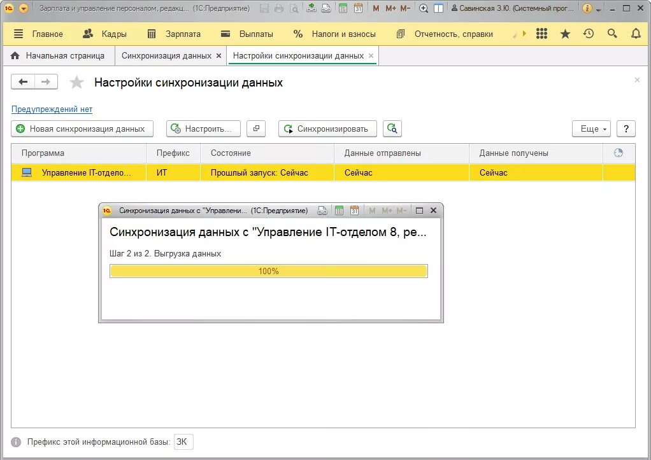This screenshot has height=460, width=651.
Task: Open the hamburger sections menu
Action: [18, 34]
